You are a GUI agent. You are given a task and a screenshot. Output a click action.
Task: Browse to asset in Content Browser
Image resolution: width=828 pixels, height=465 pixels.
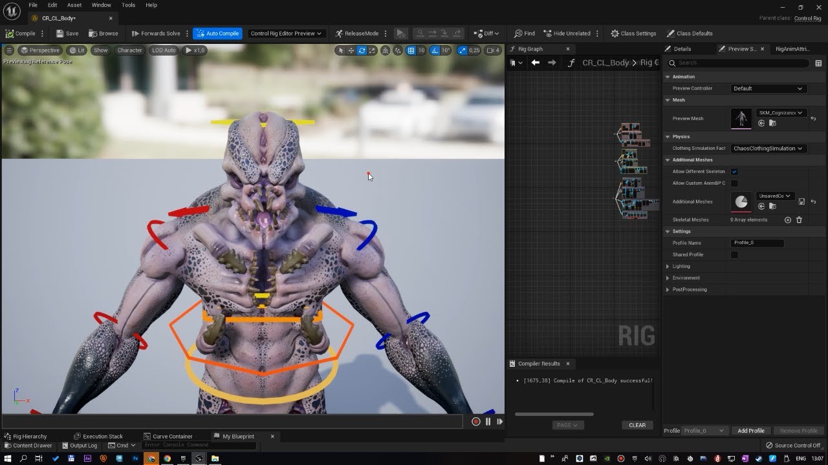tap(103, 34)
